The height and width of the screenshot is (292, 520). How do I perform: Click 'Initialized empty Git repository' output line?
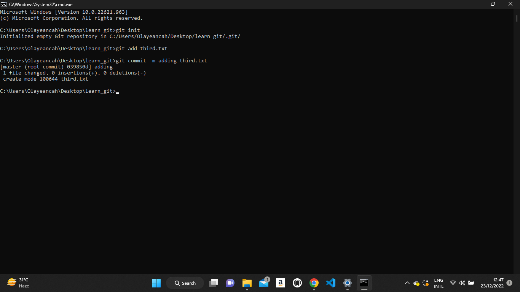(x=120, y=36)
